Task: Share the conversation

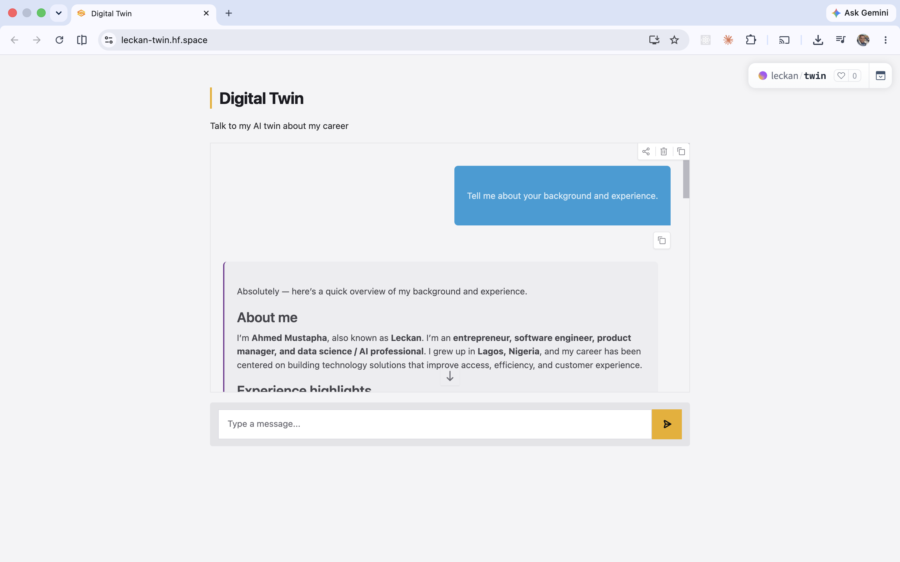Action: point(646,152)
